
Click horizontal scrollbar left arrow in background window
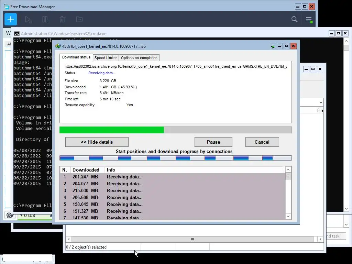[x=69, y=239]
